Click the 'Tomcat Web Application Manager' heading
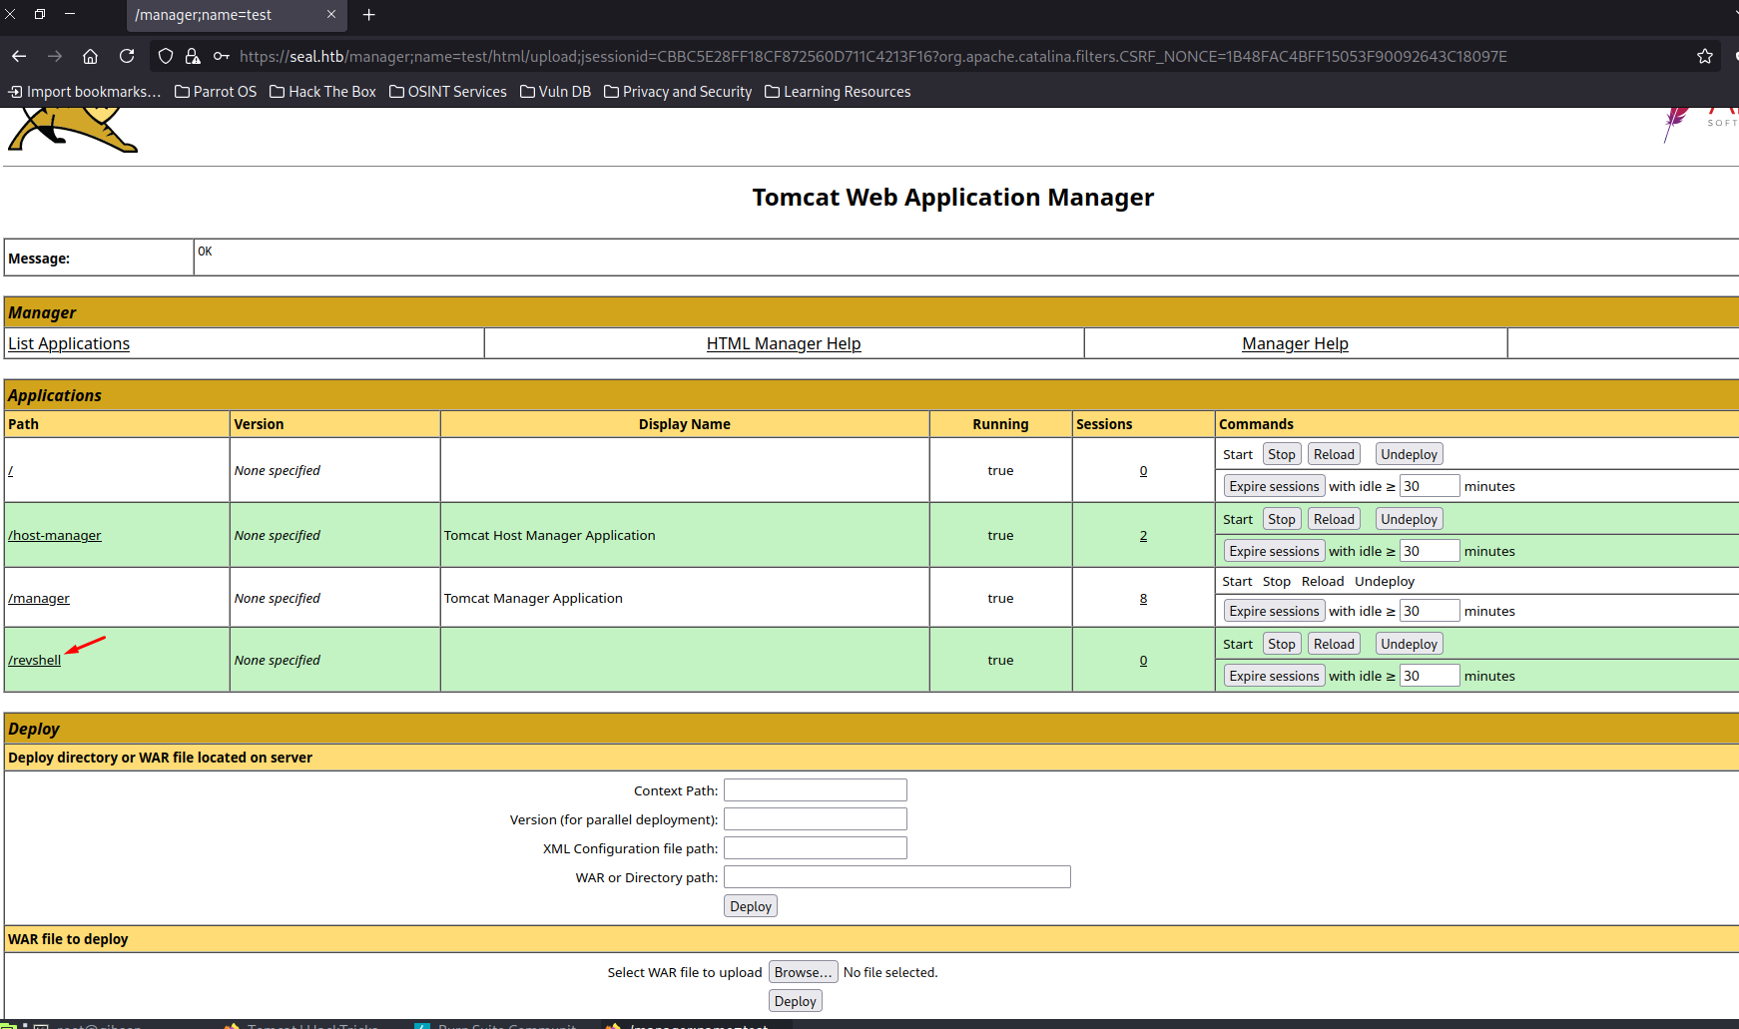This screenshot has width=1739, height=1029. pos(953,198)
